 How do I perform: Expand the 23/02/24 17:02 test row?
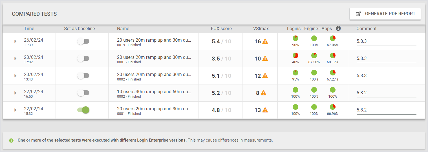(x=16, y=59)
